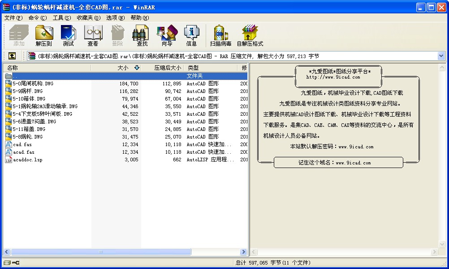Select the acaddoc.lsp file

[27, 160]
